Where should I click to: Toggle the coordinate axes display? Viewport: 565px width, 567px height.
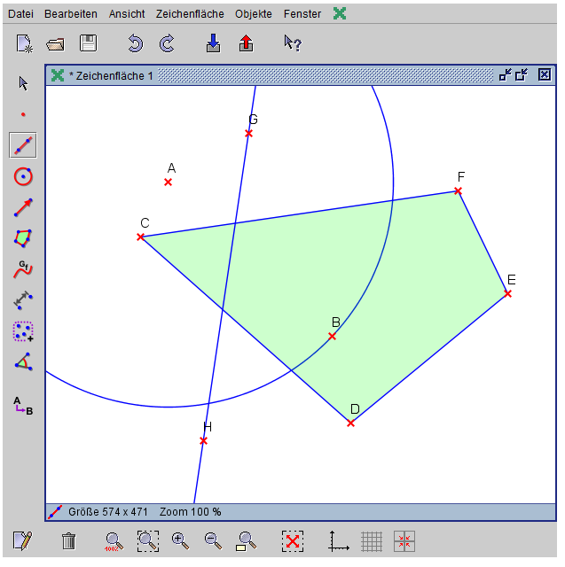click(339, 541)
